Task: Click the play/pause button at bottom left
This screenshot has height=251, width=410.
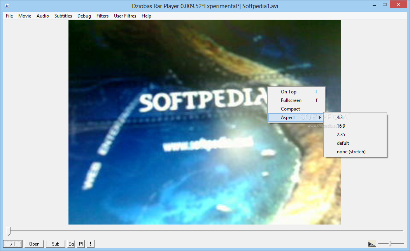Action: click(x=13, y=244)
